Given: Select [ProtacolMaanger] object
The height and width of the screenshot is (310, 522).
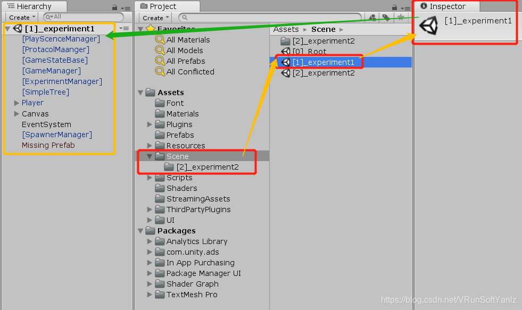Looking at the screenshot, I should (55, 49).
